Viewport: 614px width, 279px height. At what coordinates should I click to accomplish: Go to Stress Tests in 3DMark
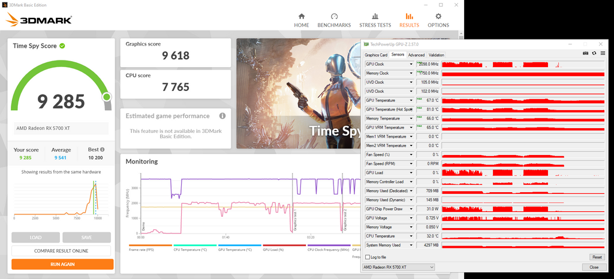(x=375, y=20)
